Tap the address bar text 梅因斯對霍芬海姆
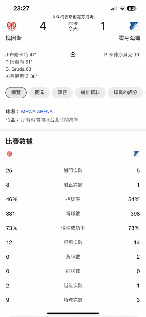The image size is (146, 317). coord(77,17)
